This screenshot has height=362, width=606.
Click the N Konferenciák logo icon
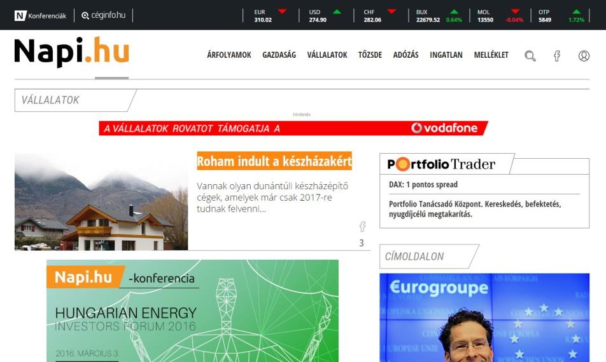20,16
